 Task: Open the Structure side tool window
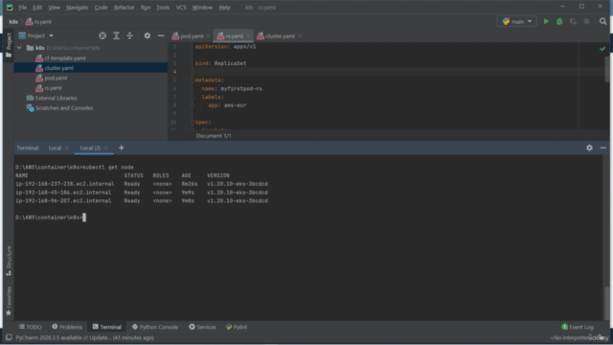(9, 261)
